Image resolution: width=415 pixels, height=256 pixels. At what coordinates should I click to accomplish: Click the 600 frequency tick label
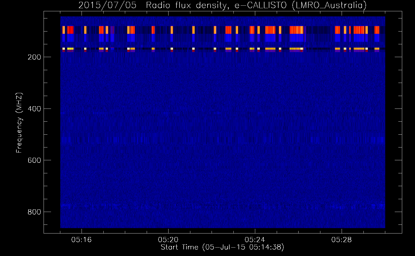[34, 160]
